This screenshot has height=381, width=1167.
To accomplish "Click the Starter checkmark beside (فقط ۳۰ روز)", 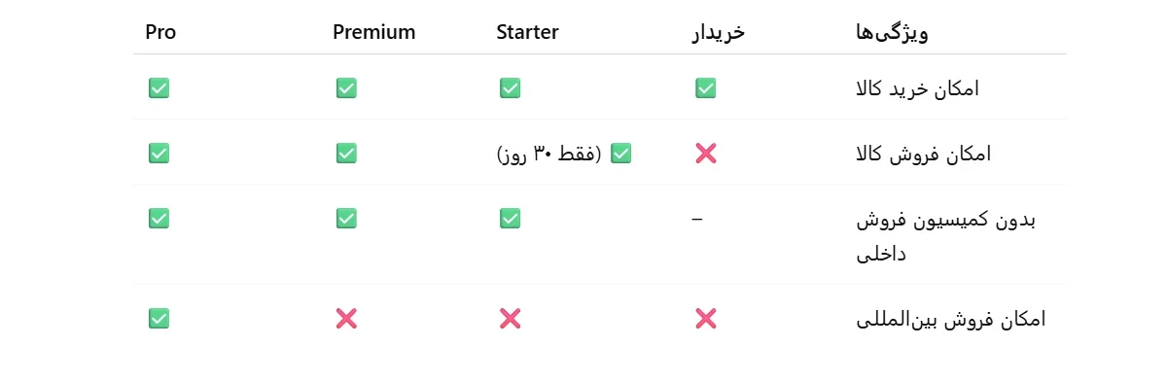I will (x=620, y=153).
